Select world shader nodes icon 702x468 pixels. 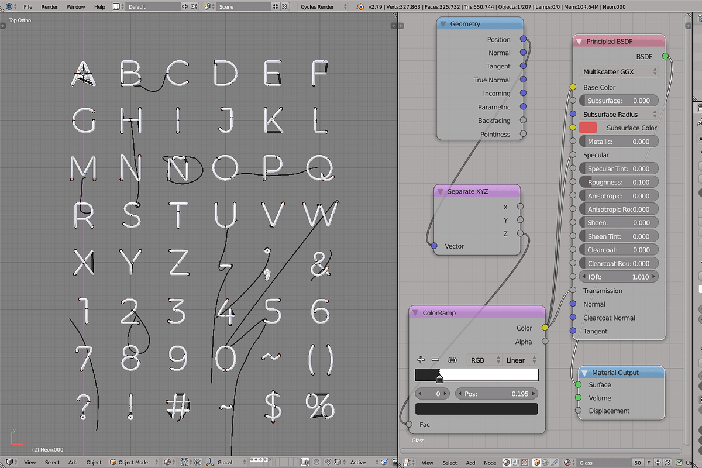[545, 462]
